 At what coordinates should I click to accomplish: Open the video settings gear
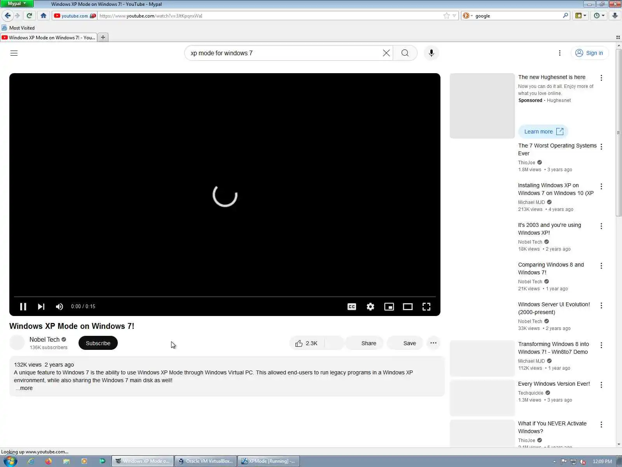pyautogui.click(x=370, y=307)
